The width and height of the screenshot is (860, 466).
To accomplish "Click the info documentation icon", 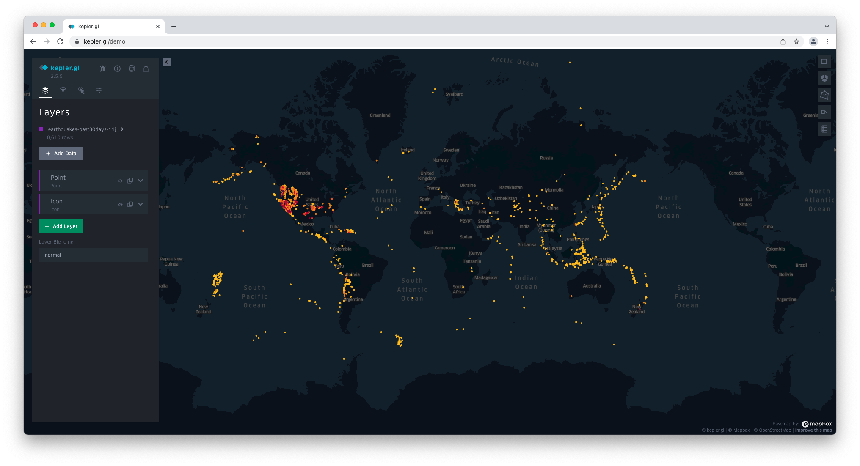I will click(117, 68).
